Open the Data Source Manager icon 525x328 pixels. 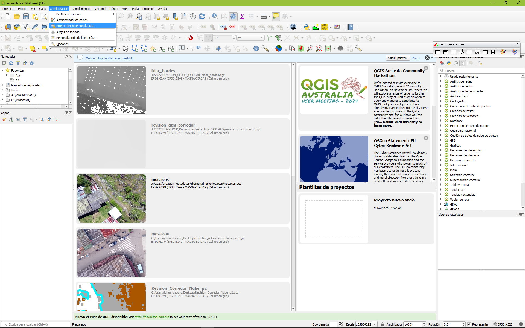[x=8, y=27]
